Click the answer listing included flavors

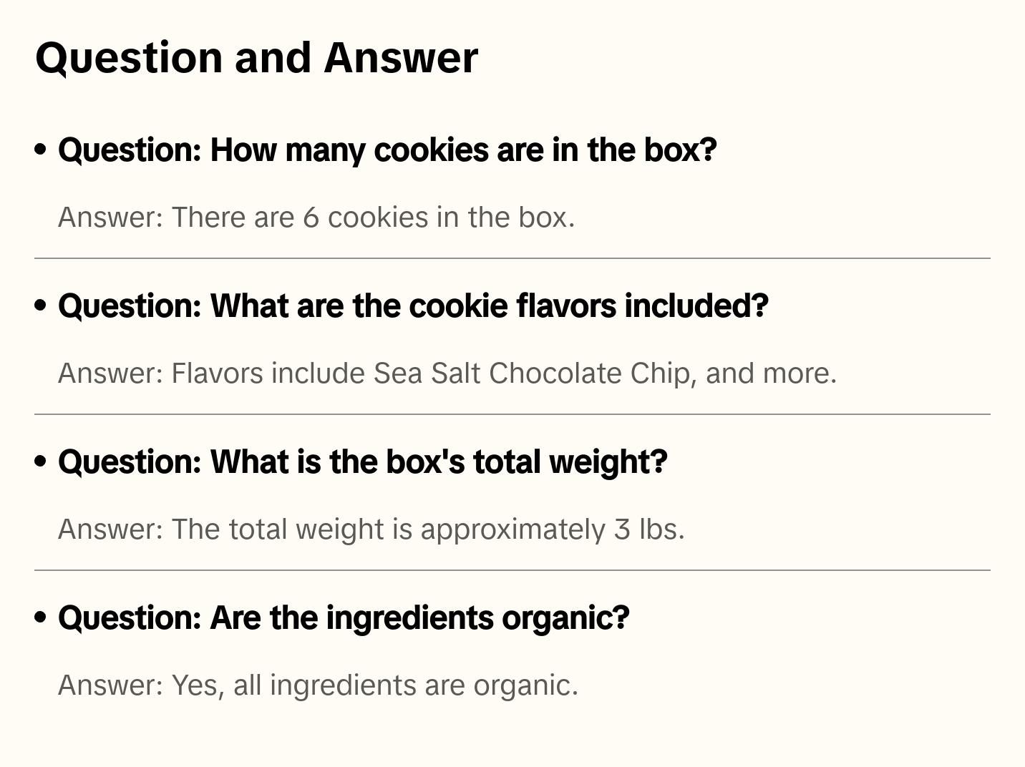[447, 373]
